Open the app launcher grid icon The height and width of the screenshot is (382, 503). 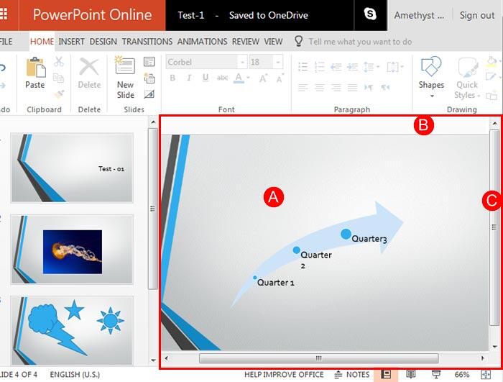4,15
